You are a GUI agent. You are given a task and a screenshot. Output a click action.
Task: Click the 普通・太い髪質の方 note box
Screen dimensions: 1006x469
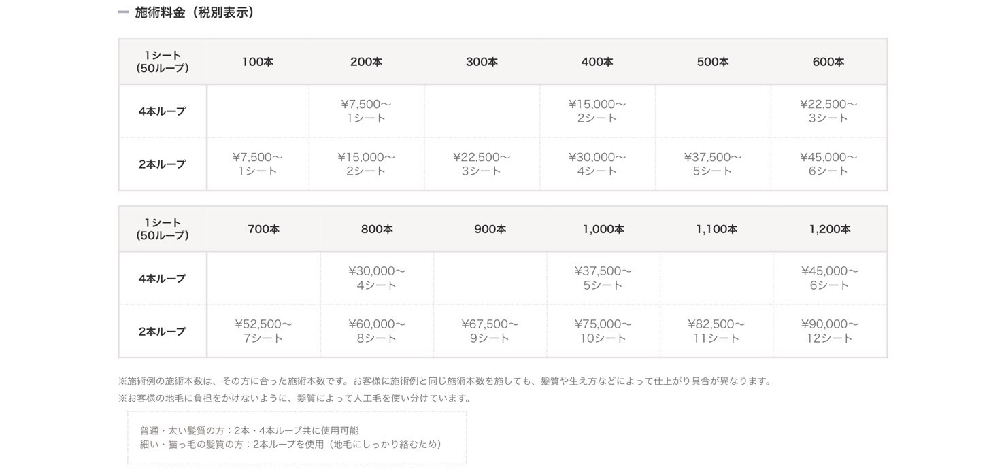tap(297, 437)
